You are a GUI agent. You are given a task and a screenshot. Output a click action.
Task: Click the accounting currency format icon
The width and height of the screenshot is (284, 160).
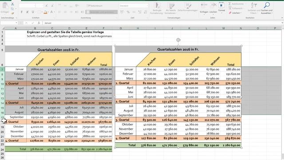pos(122,12)
